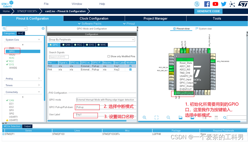Click the ST community network icon
Image resolution: width=248 pixels, height=143 pixels.
232,4
